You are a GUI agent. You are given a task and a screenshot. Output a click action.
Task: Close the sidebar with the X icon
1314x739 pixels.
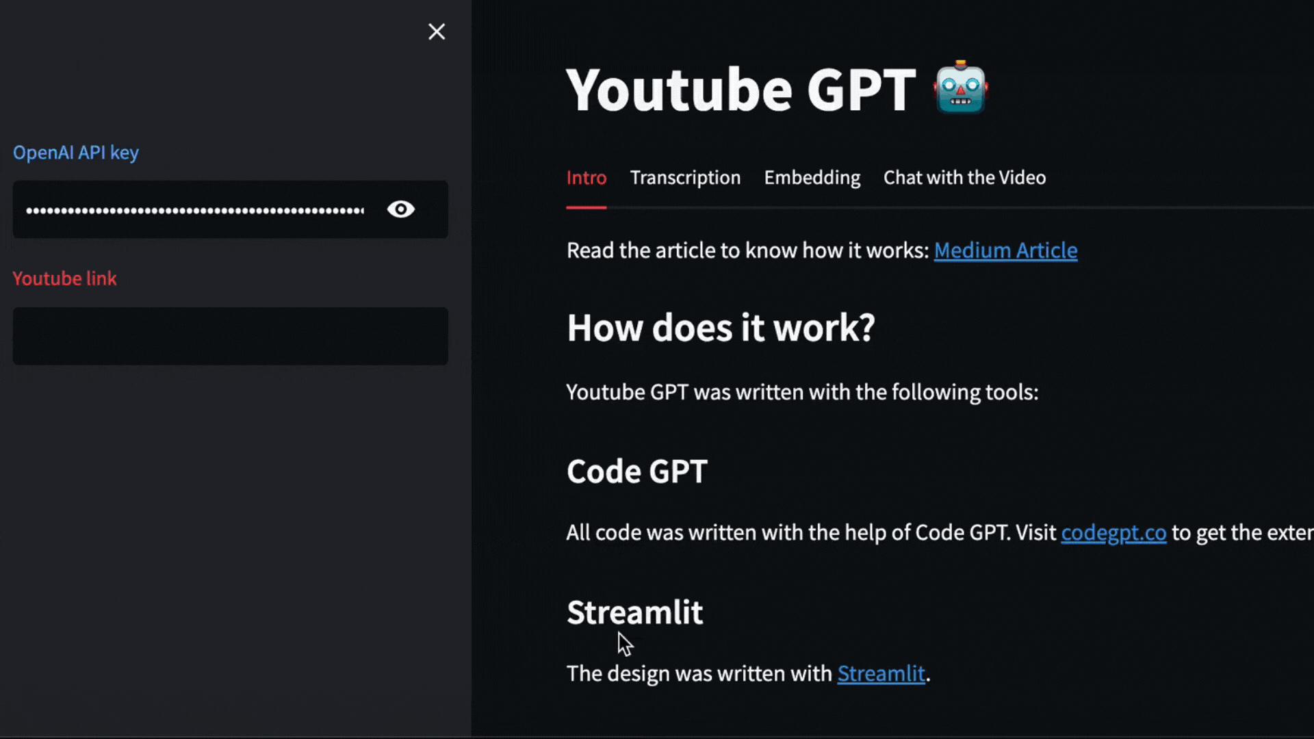437,31
